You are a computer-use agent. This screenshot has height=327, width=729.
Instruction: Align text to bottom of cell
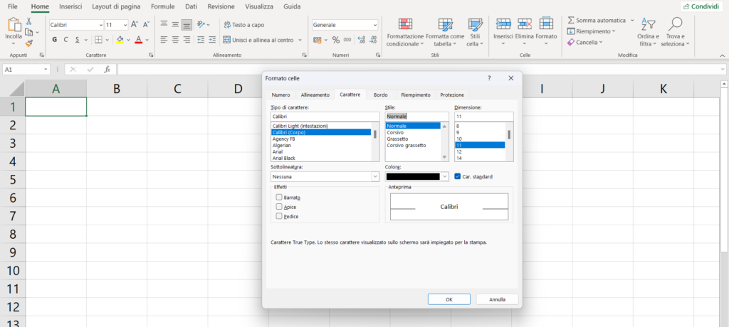(x=187, y=25)
